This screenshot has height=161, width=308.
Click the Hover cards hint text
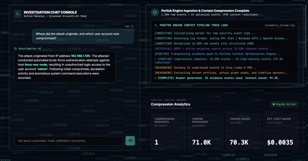point(172,108)
